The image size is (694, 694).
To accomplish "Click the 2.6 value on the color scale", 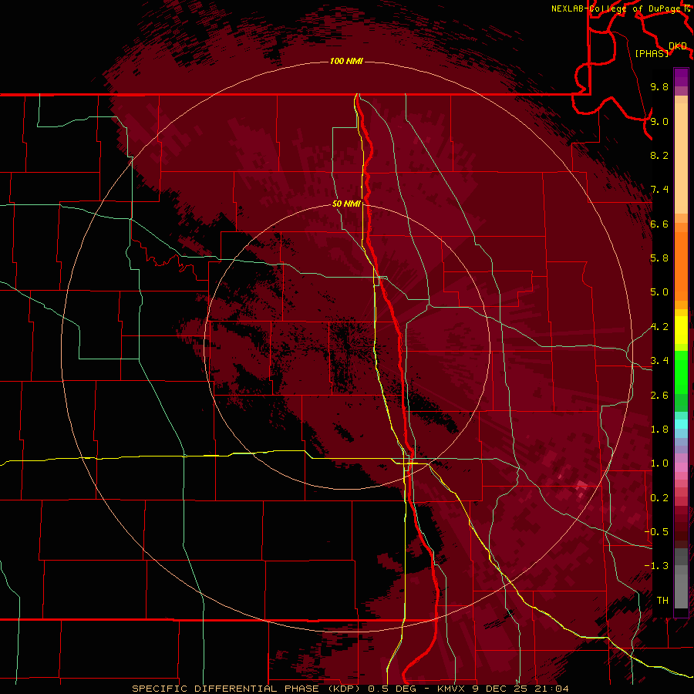I will [x=659, y=396].
